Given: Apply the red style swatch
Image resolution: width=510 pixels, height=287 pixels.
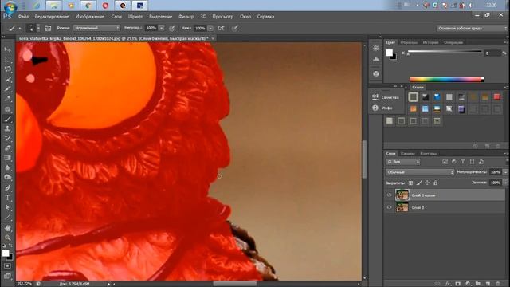Looking at the screenshot, I should (496, 96).
